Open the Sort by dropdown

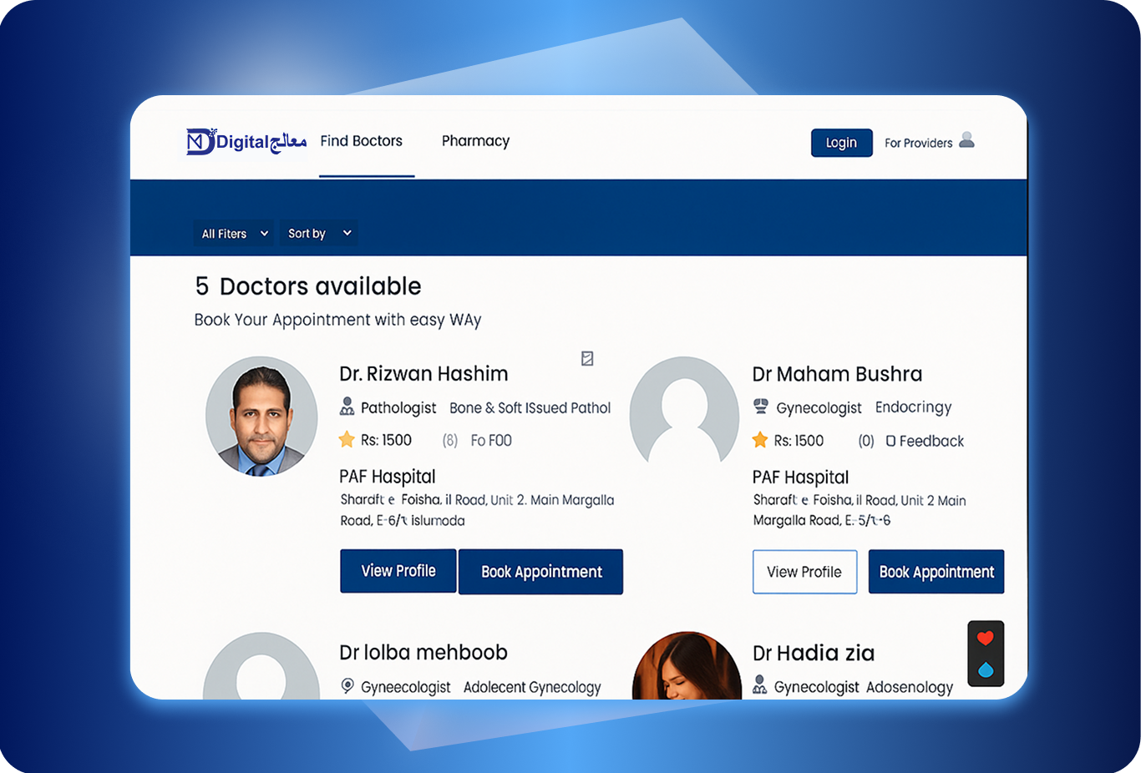pyautogui.click(x=319, y=234)
